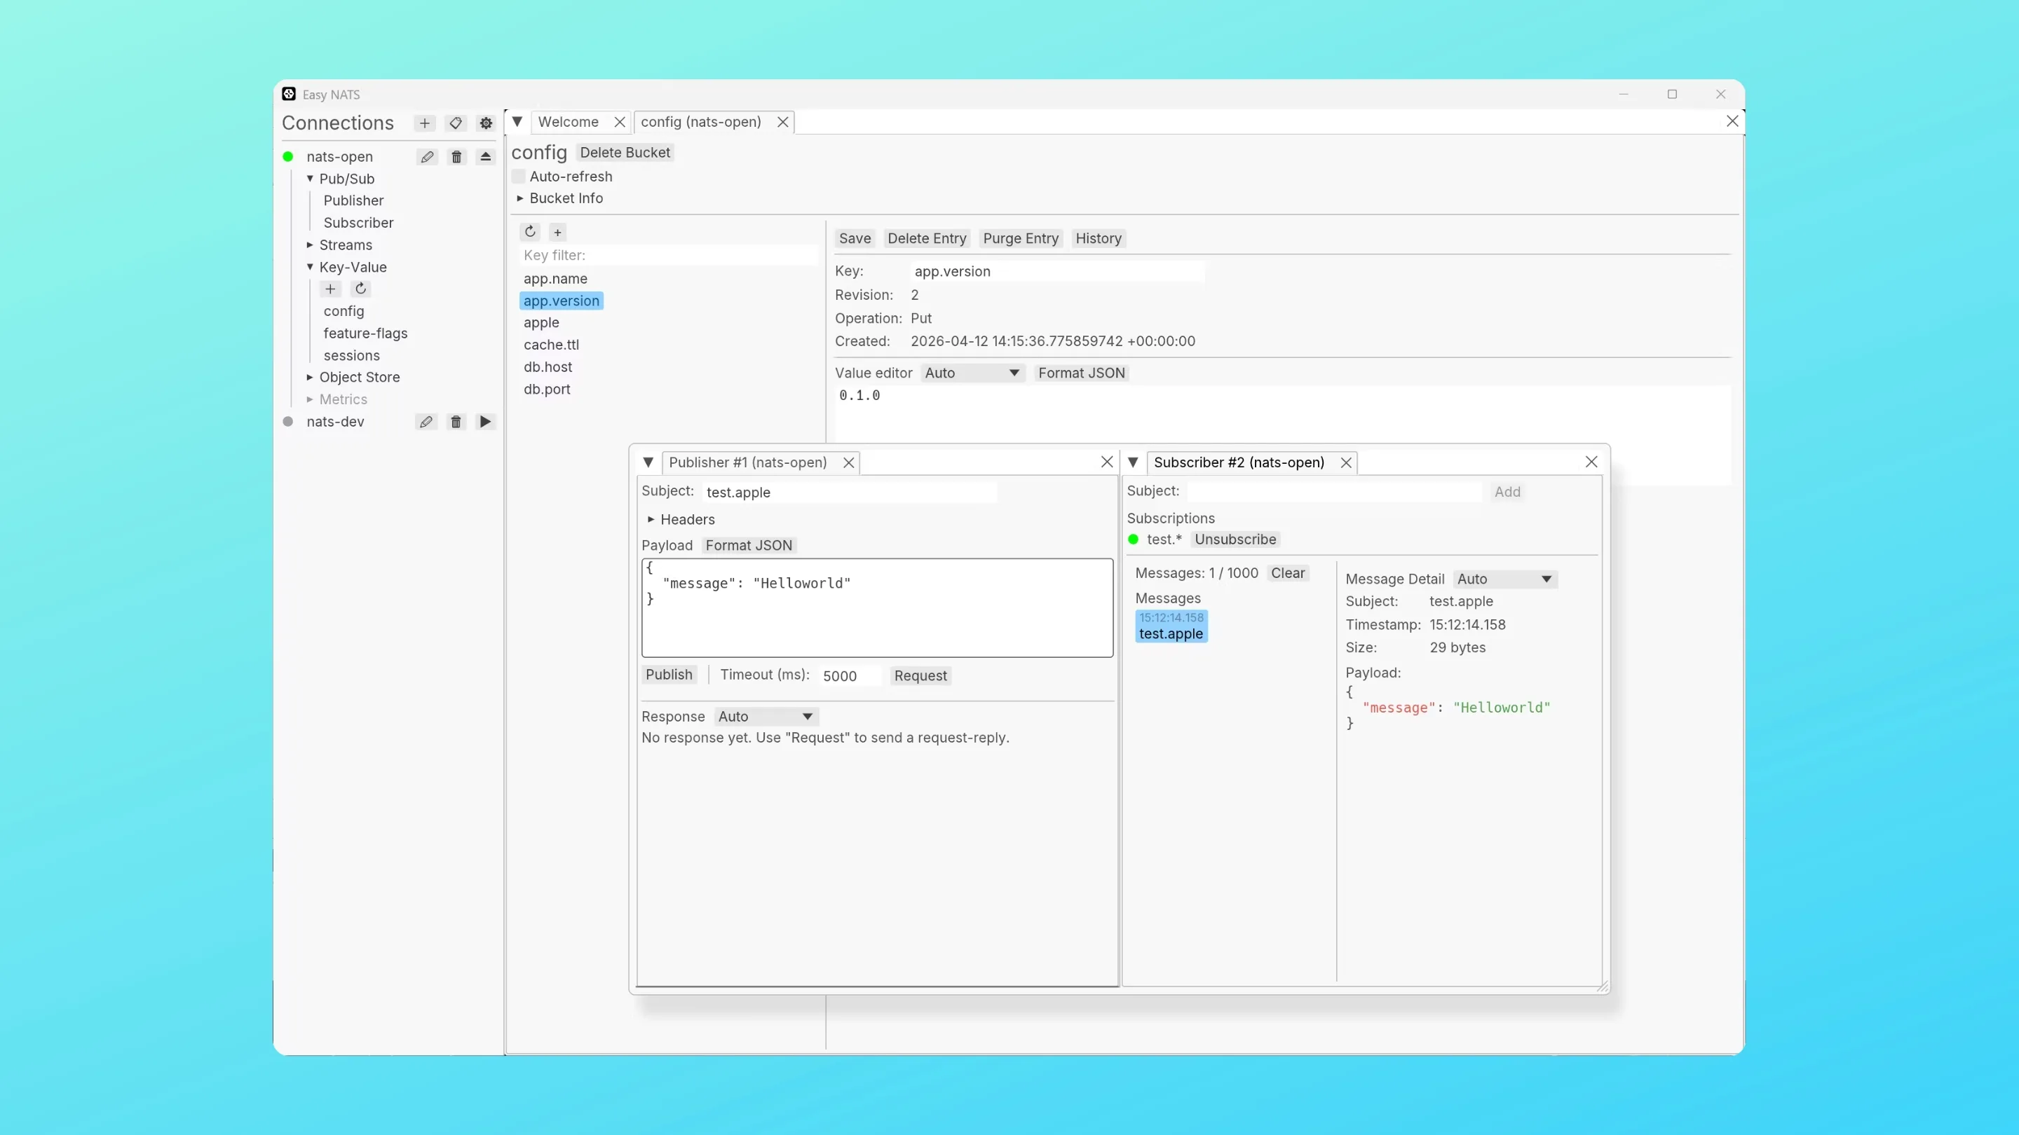
Task: Click the tag icon beside Connections
Action: click(456, 123)
